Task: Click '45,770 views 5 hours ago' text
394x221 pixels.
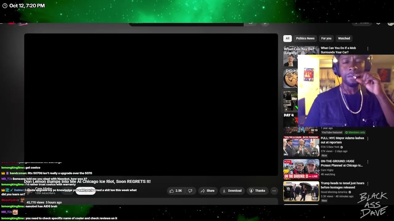Action: coord(44,203)
